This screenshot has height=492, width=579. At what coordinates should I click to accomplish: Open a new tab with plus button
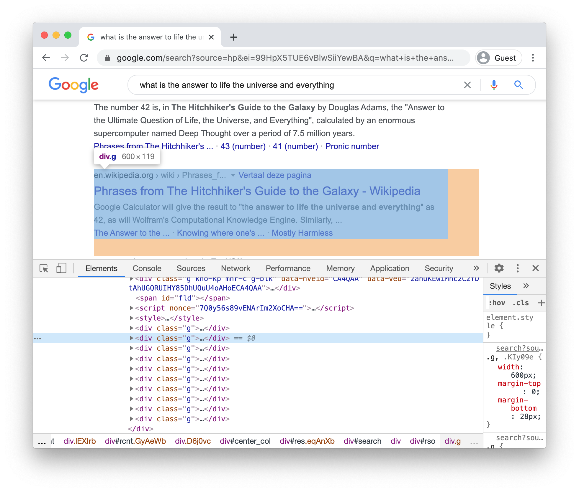(233, 37)
